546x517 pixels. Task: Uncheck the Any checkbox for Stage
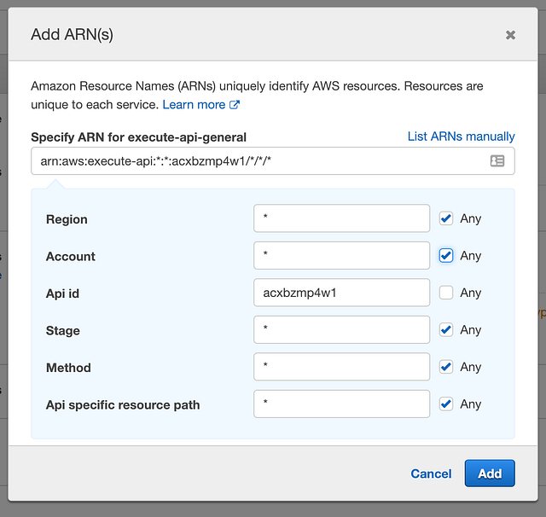446,329
